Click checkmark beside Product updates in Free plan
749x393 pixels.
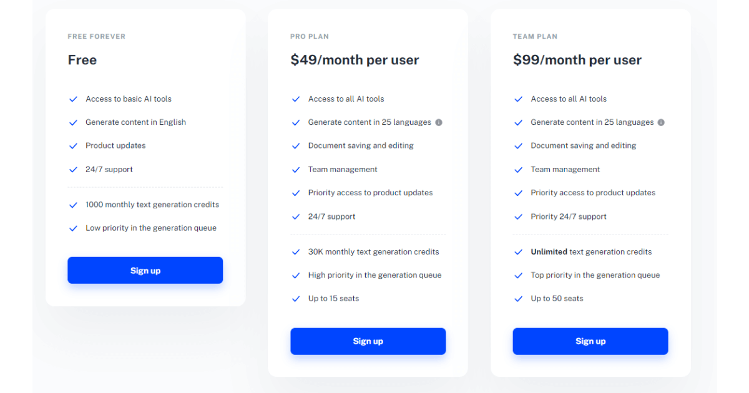[73, 146]
